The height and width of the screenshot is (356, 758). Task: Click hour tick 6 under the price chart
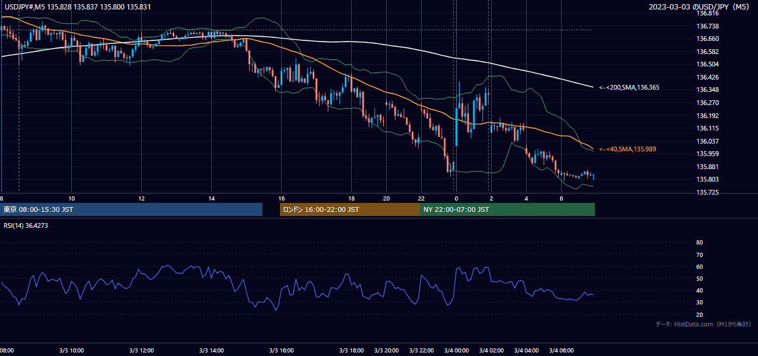pyautogui.click(x=562, y=198)
